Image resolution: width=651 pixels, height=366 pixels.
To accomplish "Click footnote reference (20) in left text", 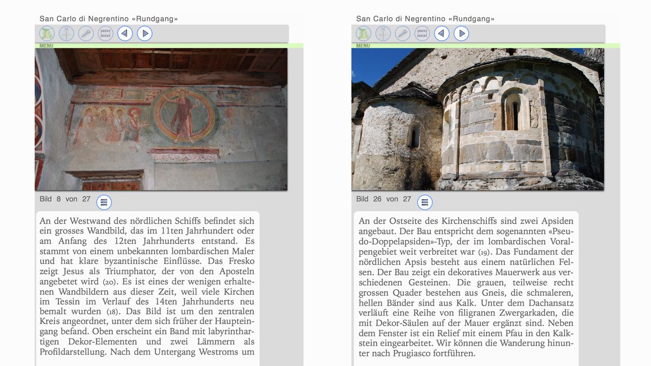I will 109,282.
